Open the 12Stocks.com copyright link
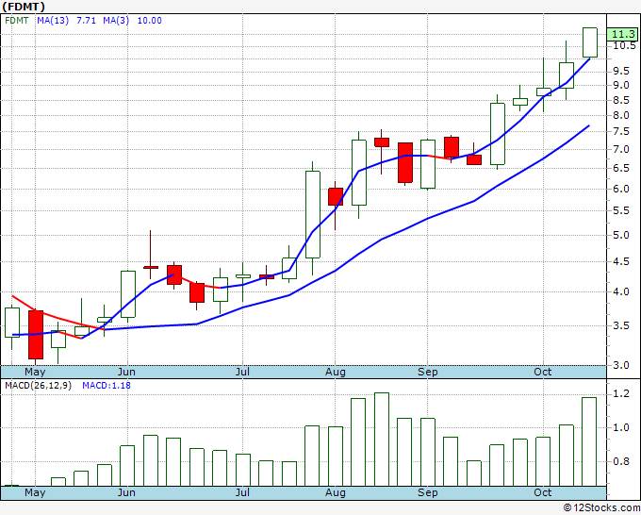 [601, 508]
